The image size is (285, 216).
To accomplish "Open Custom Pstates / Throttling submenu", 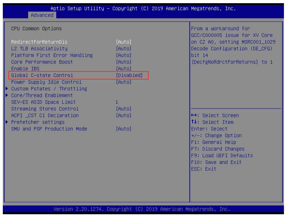I will tap(49, 89).
